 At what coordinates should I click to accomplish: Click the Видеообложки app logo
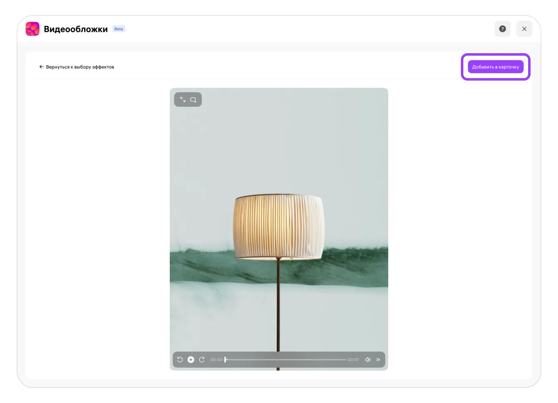(x=32, y=29)
